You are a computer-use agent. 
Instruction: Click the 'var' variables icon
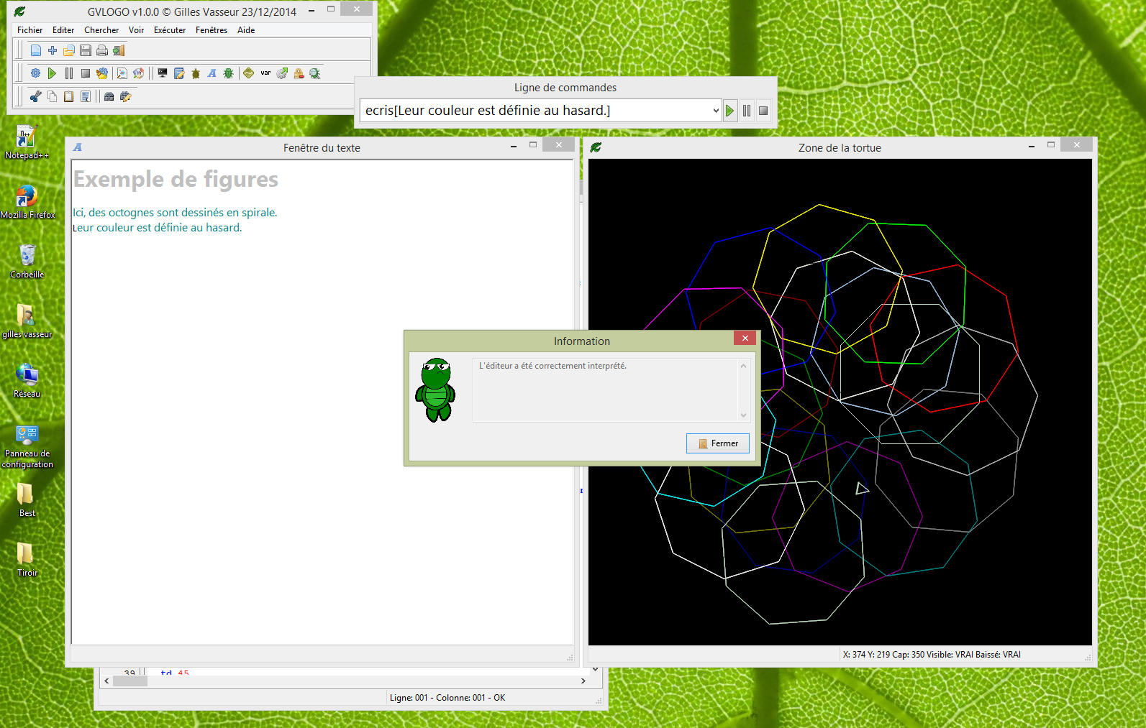coord(265,73)
